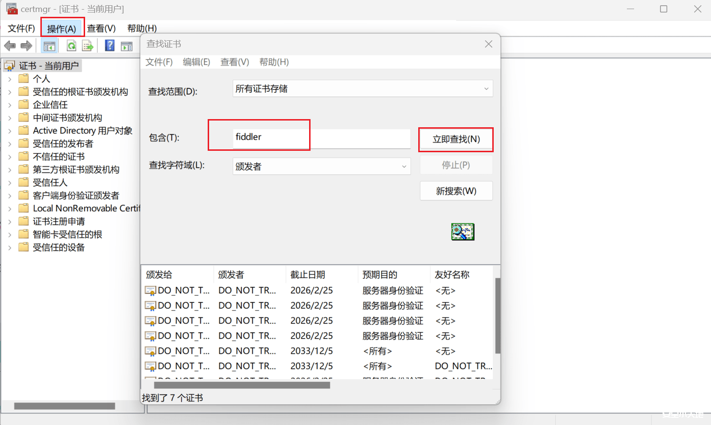Select the 不信任的证书 folder in the sidebar
This screenshot has width=711, height=425.
[x=59, y=156]
